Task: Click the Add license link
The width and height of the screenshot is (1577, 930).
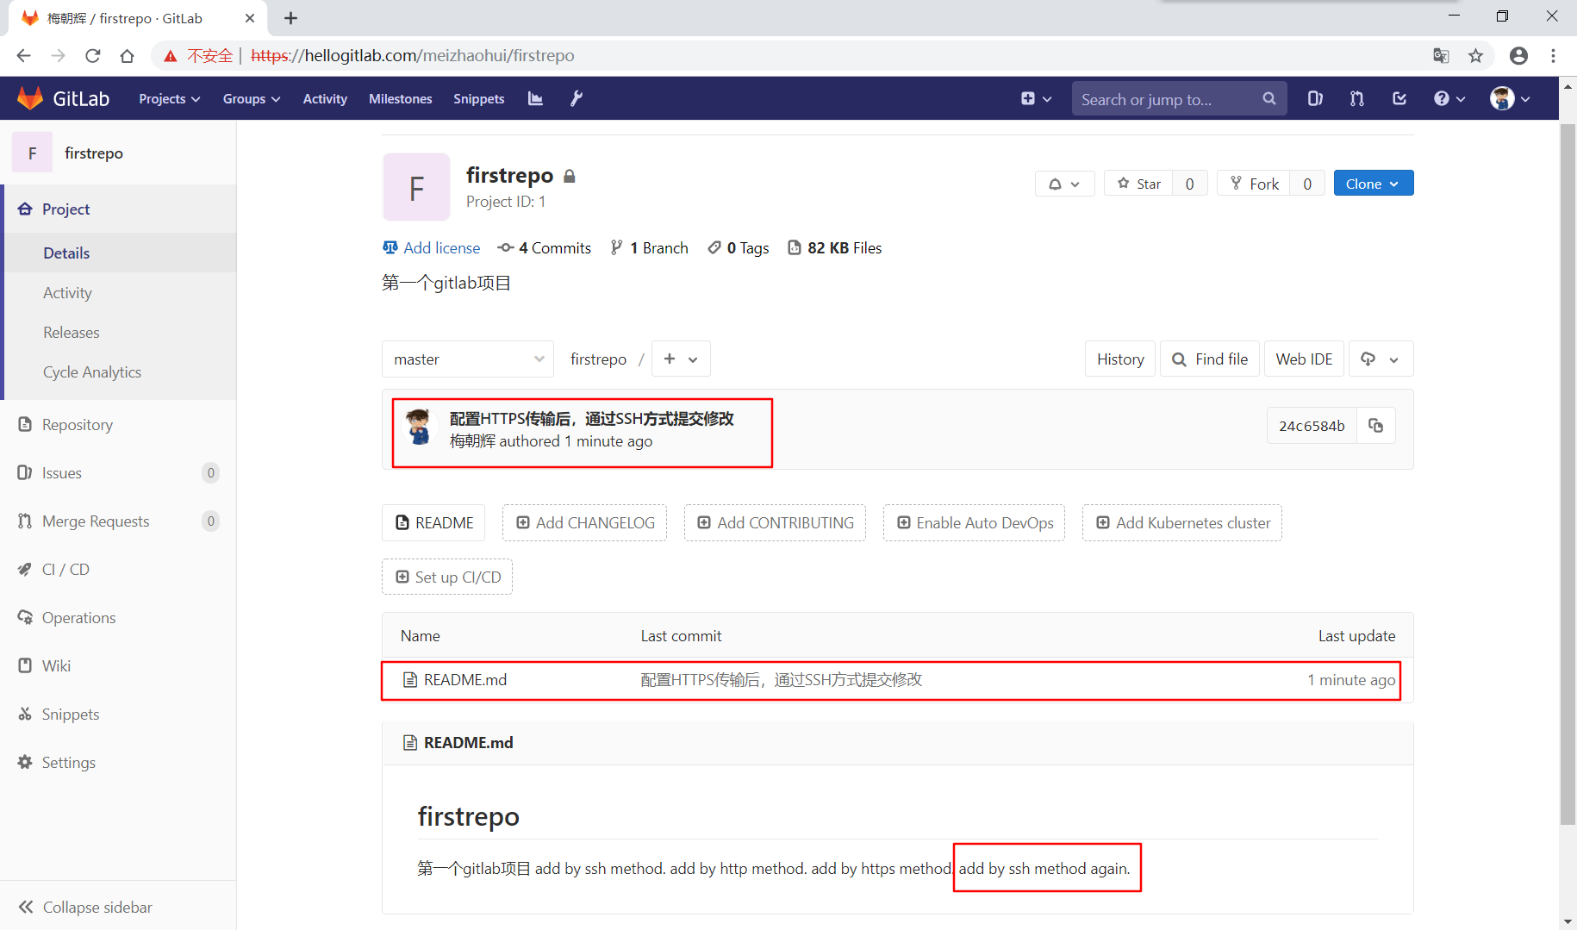Action: pyautogui.click(x=432, y=247)
